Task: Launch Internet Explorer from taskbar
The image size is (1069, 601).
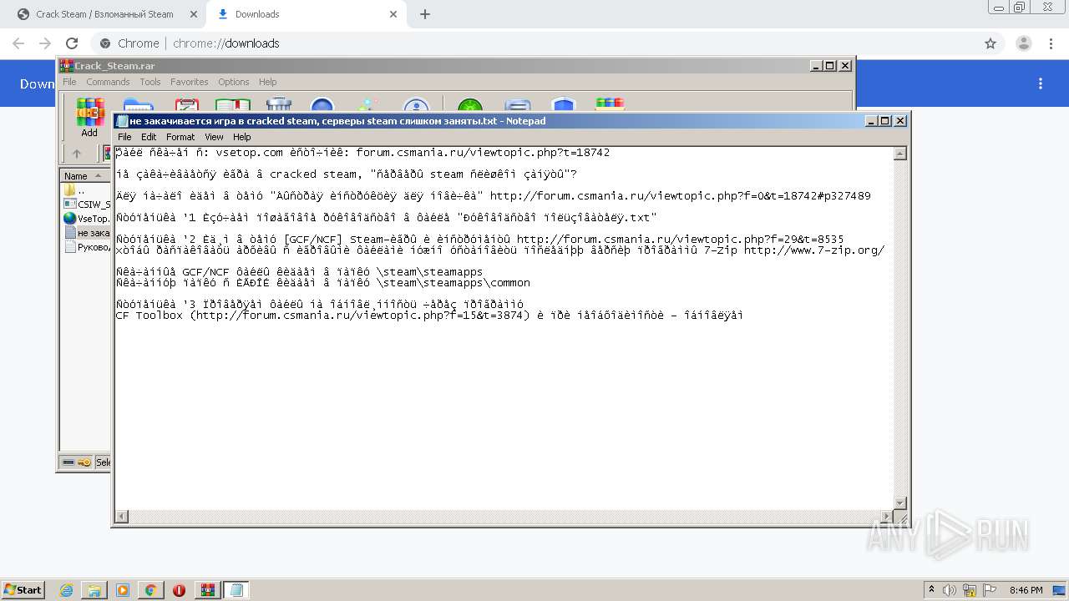Action: pyautogui.click(x=66, y=590)
